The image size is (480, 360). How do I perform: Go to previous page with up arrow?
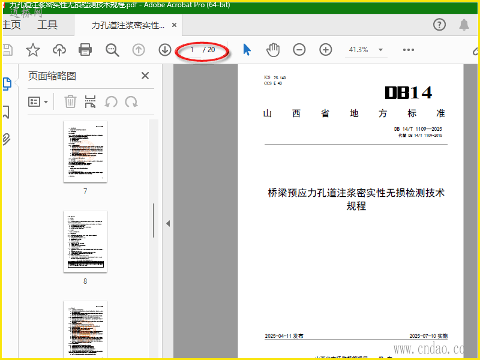pyautogui.click(x=139, y=50)
